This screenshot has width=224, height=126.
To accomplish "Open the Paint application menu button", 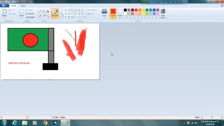I will point(5,6).
